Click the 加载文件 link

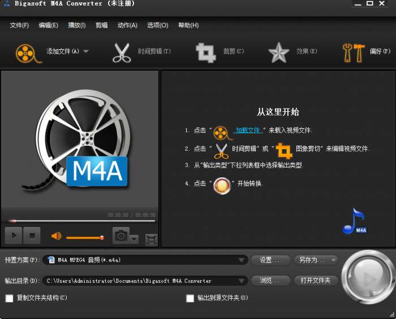pyautogui.click(x=248, y=130)
